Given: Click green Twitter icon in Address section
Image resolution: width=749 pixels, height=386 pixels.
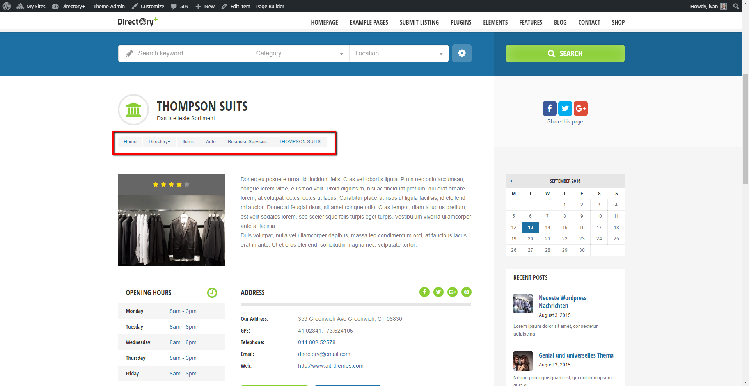Looking at the screenshot, I should point(438,292).
